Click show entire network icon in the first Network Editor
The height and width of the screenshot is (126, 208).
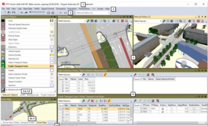point(122,21)
